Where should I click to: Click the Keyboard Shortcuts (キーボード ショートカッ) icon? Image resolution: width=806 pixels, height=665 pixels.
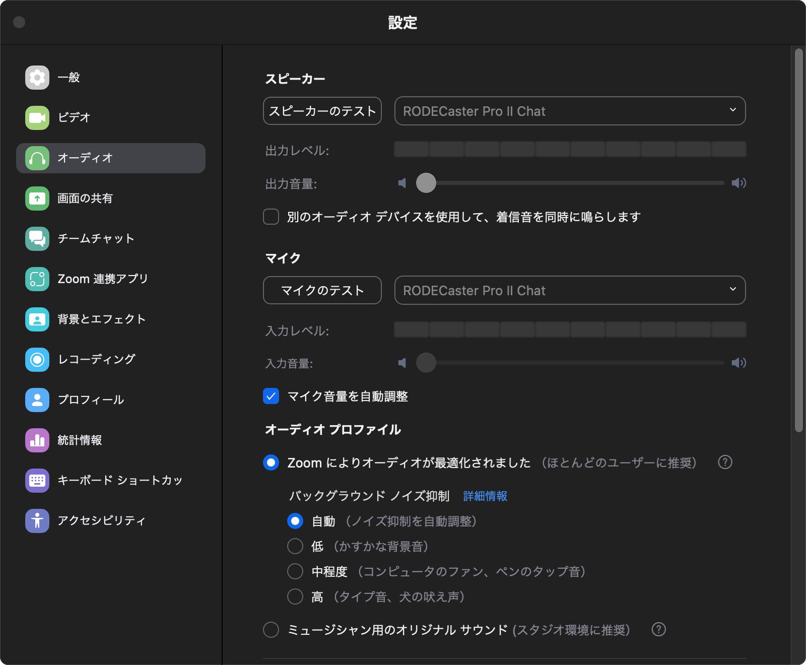[x=37, y=481]
